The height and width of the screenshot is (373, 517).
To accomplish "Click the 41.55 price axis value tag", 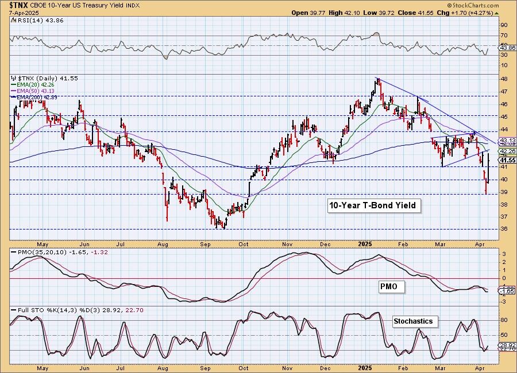I will [x=508, y=160].
